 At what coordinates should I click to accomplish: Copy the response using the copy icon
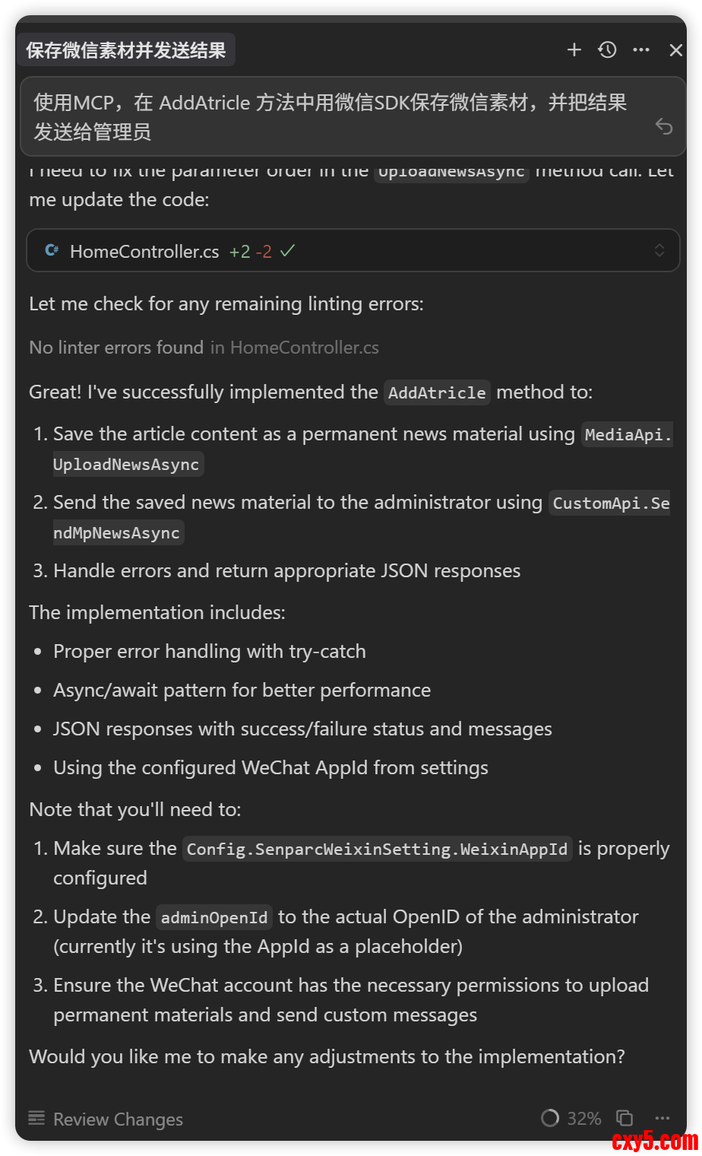[625, 1118]
